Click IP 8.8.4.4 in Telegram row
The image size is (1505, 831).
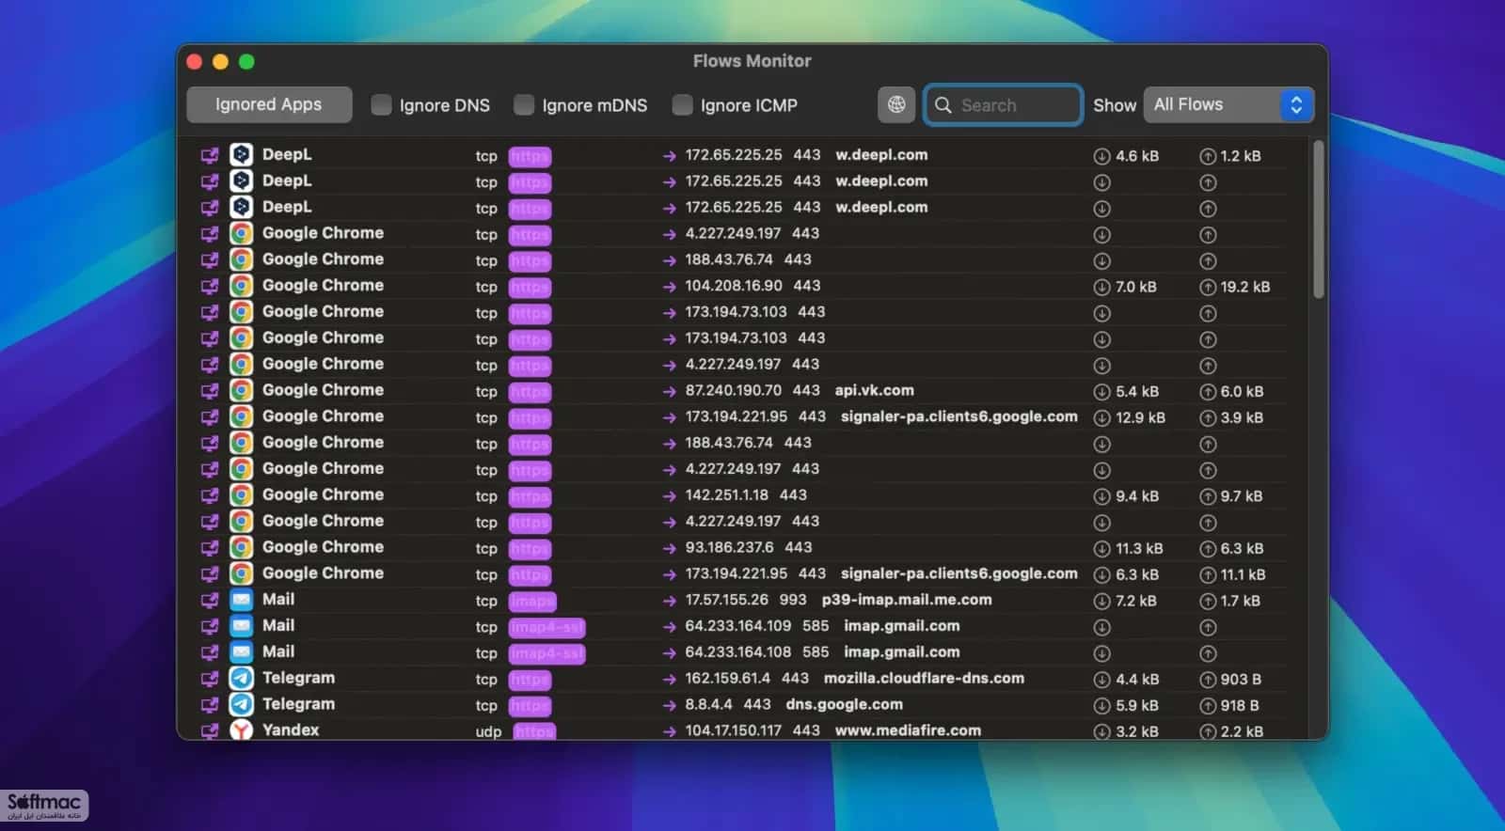[708, 704]
